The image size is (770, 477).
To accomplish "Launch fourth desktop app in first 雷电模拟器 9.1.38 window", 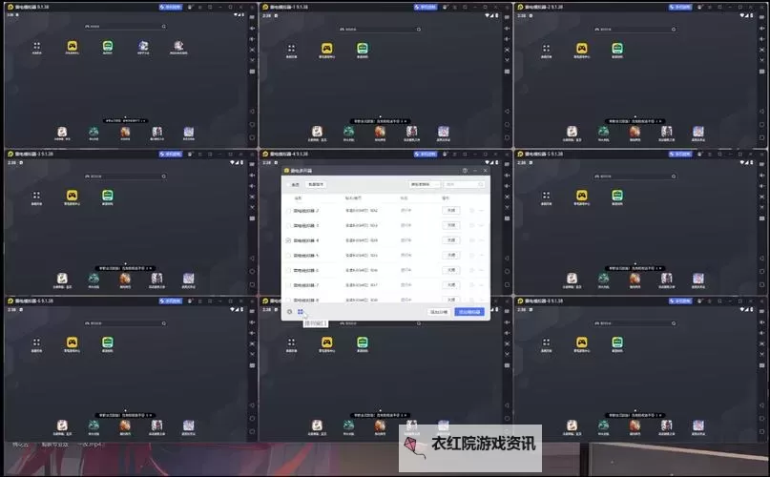I will [x=143, y=46].
